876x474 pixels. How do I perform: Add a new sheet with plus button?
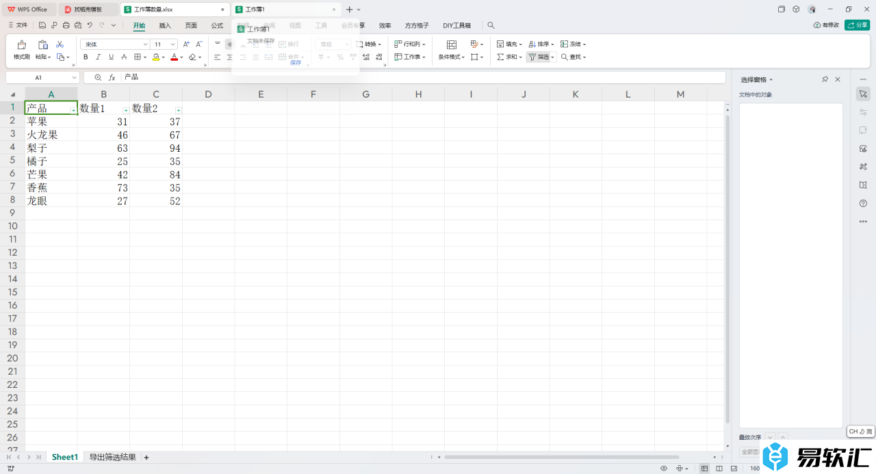(146, 457)
